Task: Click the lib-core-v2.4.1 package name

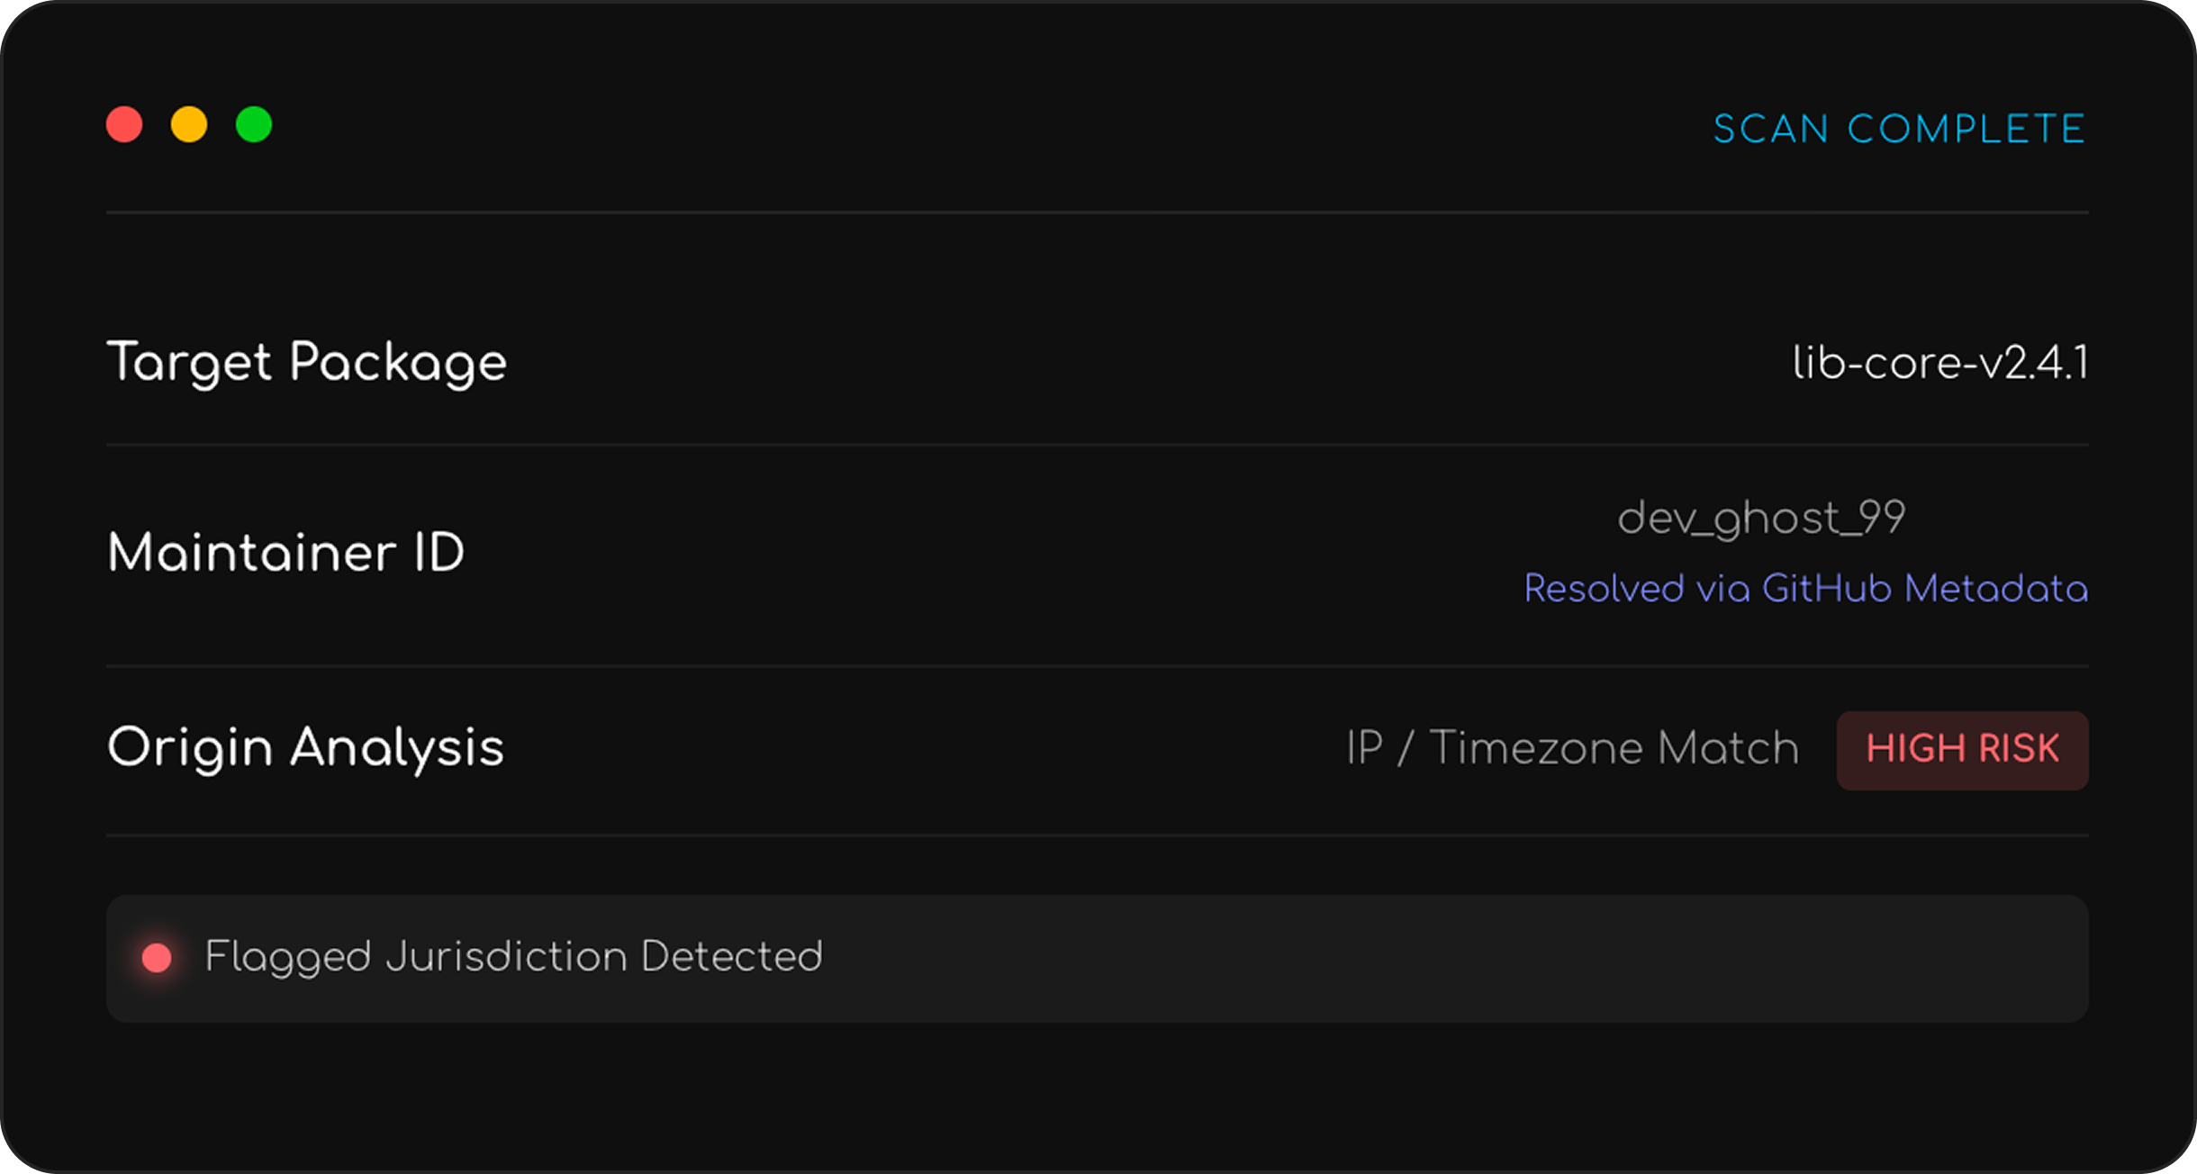Action: 1939,363
